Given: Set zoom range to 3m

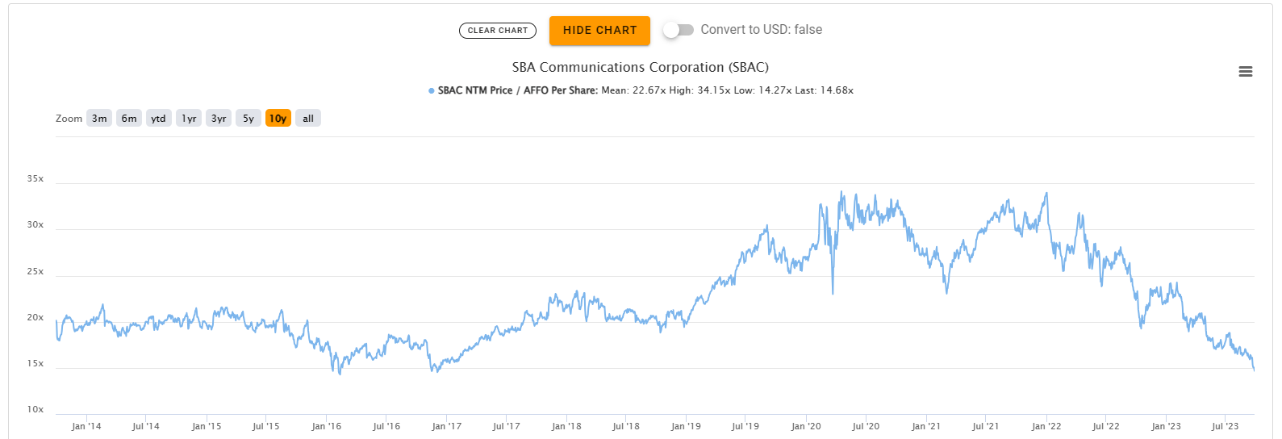Looking at the screenshot, I should coord(99,119).
